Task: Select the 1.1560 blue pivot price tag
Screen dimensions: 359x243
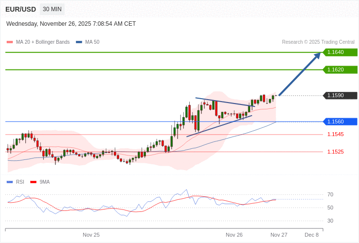Action: 340,121
